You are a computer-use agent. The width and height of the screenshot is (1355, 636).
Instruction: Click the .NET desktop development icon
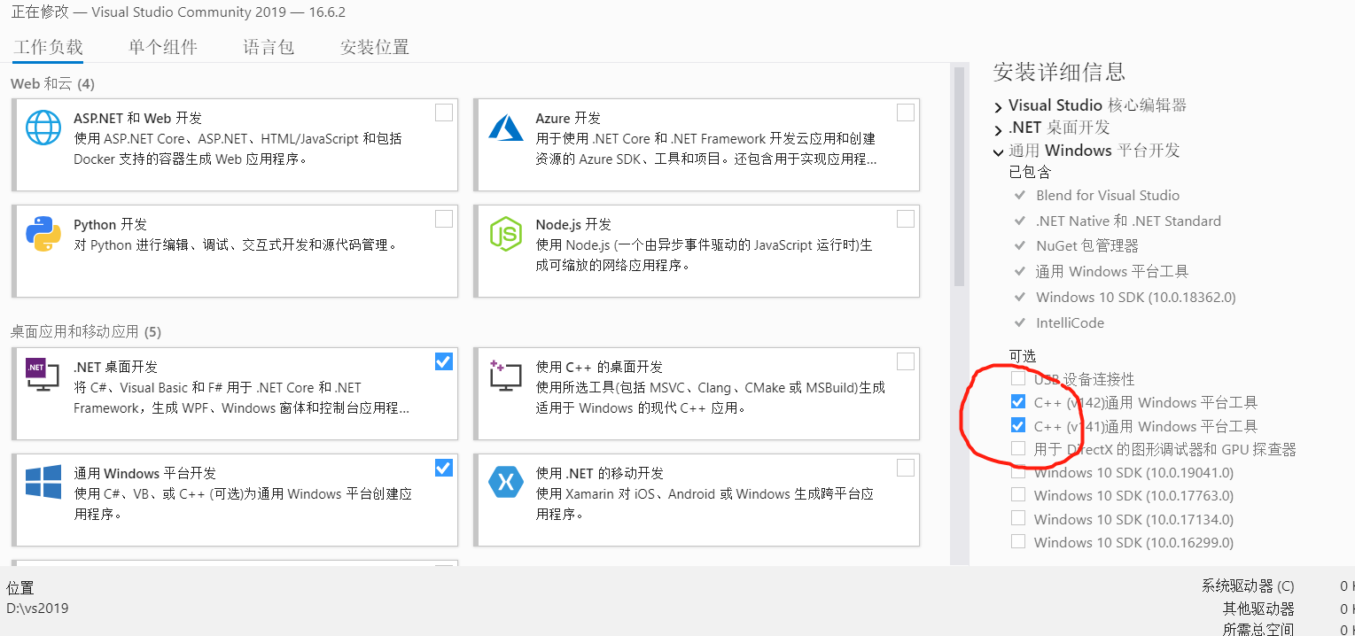tap(43, 375)
